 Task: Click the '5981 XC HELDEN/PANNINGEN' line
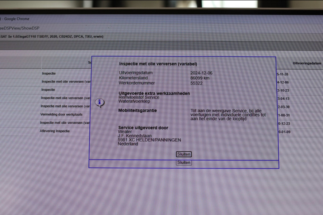[149, 140]
